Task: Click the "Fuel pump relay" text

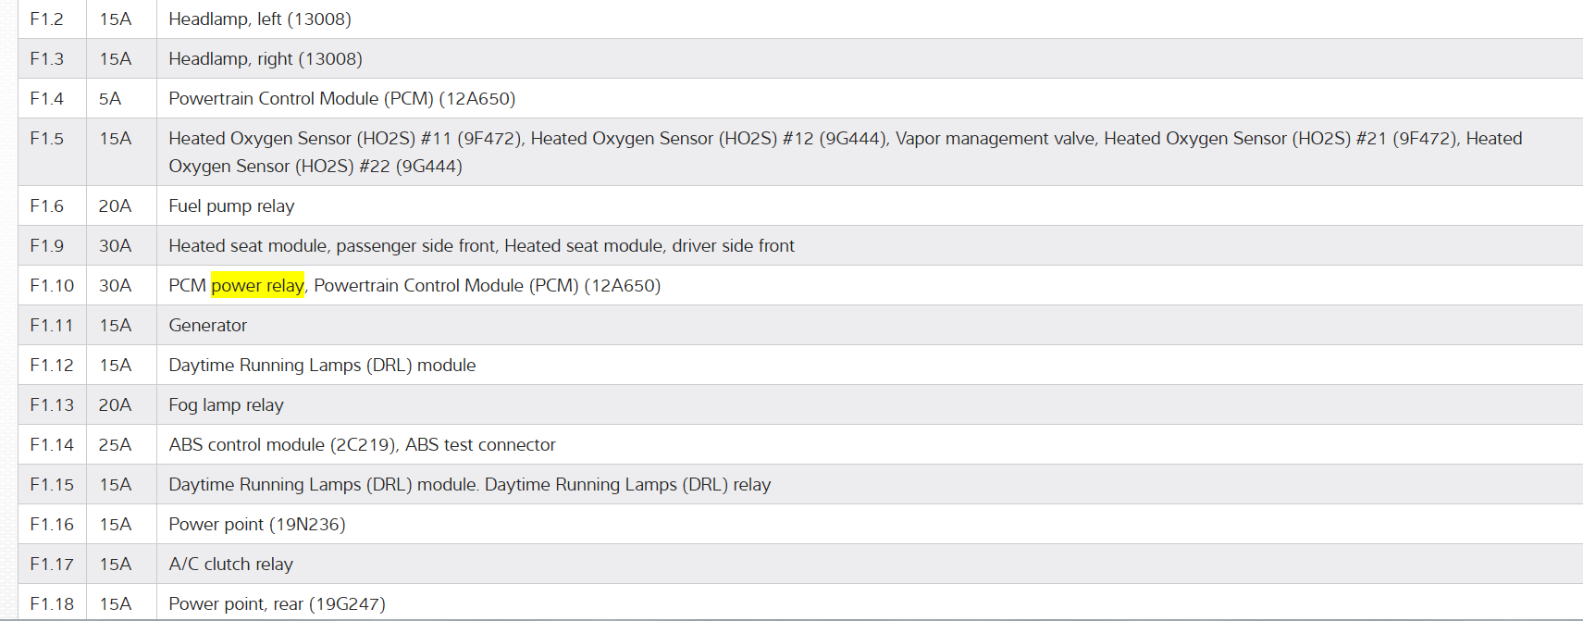Action: tap(231, 206)
